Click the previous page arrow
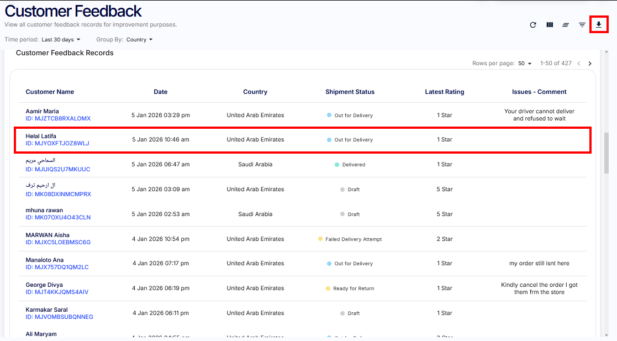The width and height of the screenshot is (617, 341). [x=578, y=64]
